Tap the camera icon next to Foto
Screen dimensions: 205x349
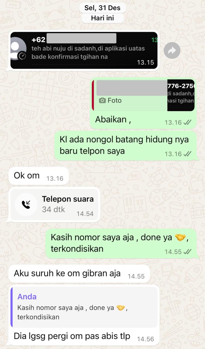(x=102, y=101)
